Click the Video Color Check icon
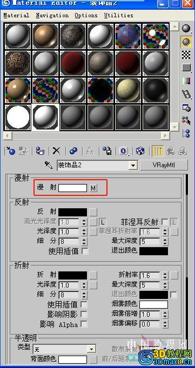The height and width of the screenshot is (368, 195). point(186,81)
